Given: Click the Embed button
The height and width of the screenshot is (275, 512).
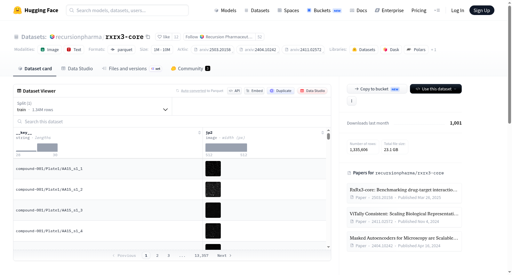Looking at the screenshot, I should click(254, 91).
